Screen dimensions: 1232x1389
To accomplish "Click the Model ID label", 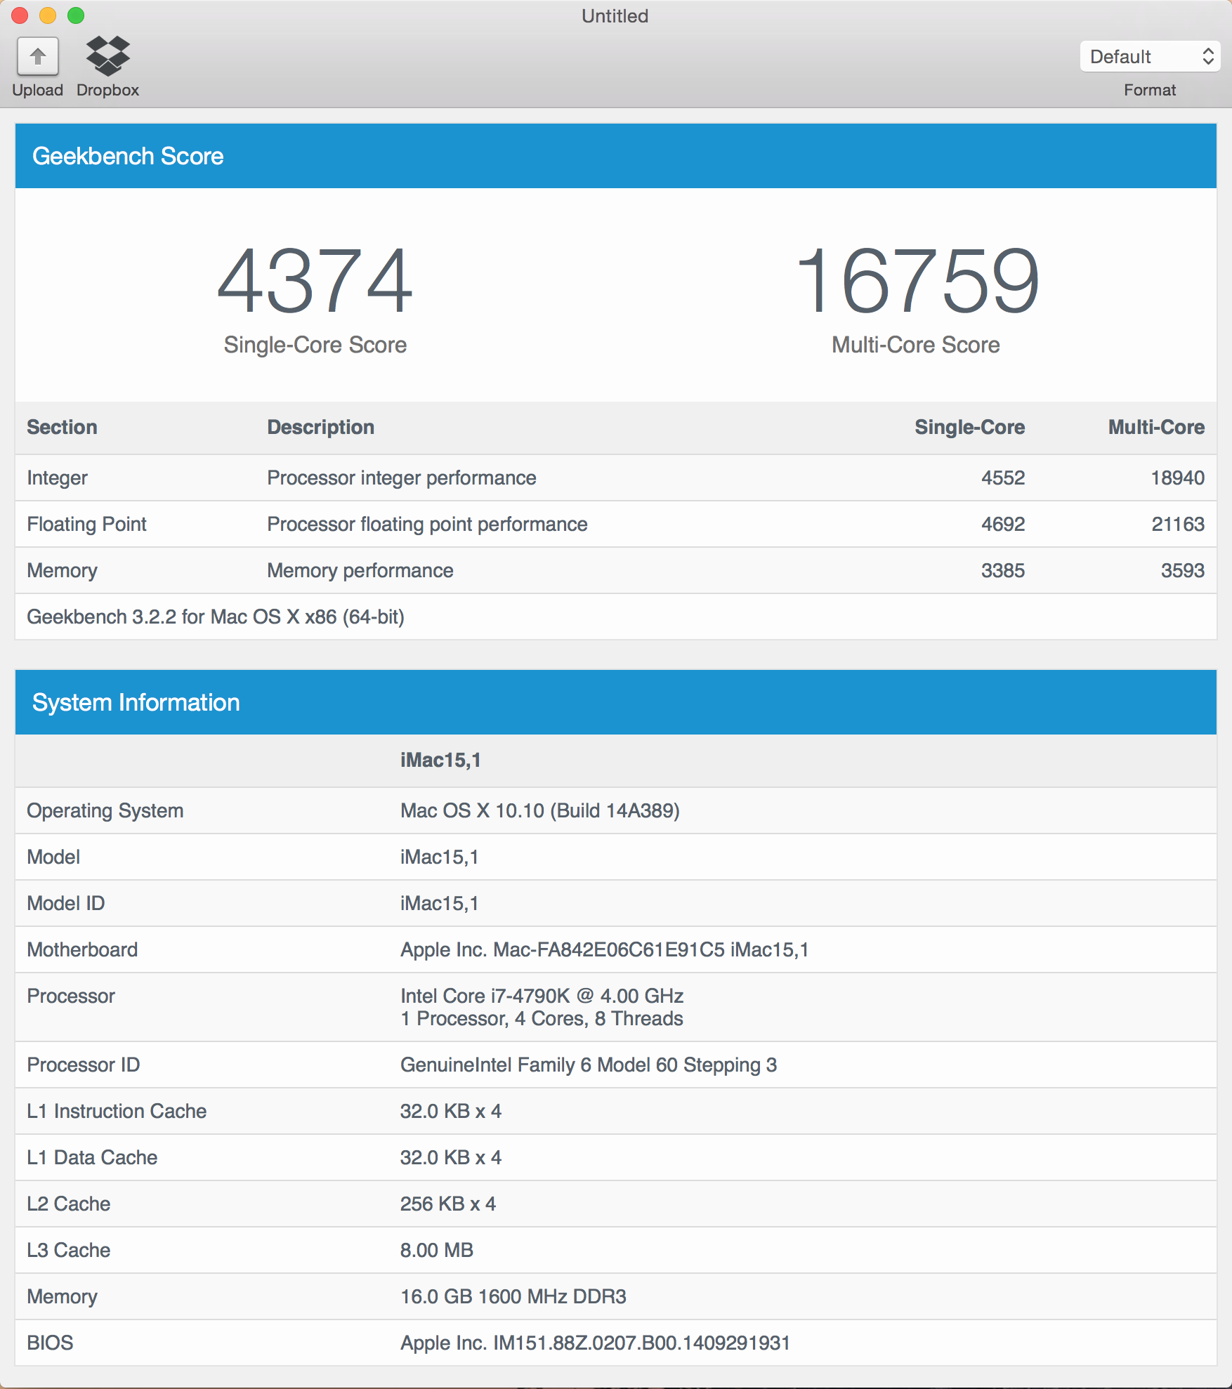I will point(66,904).
